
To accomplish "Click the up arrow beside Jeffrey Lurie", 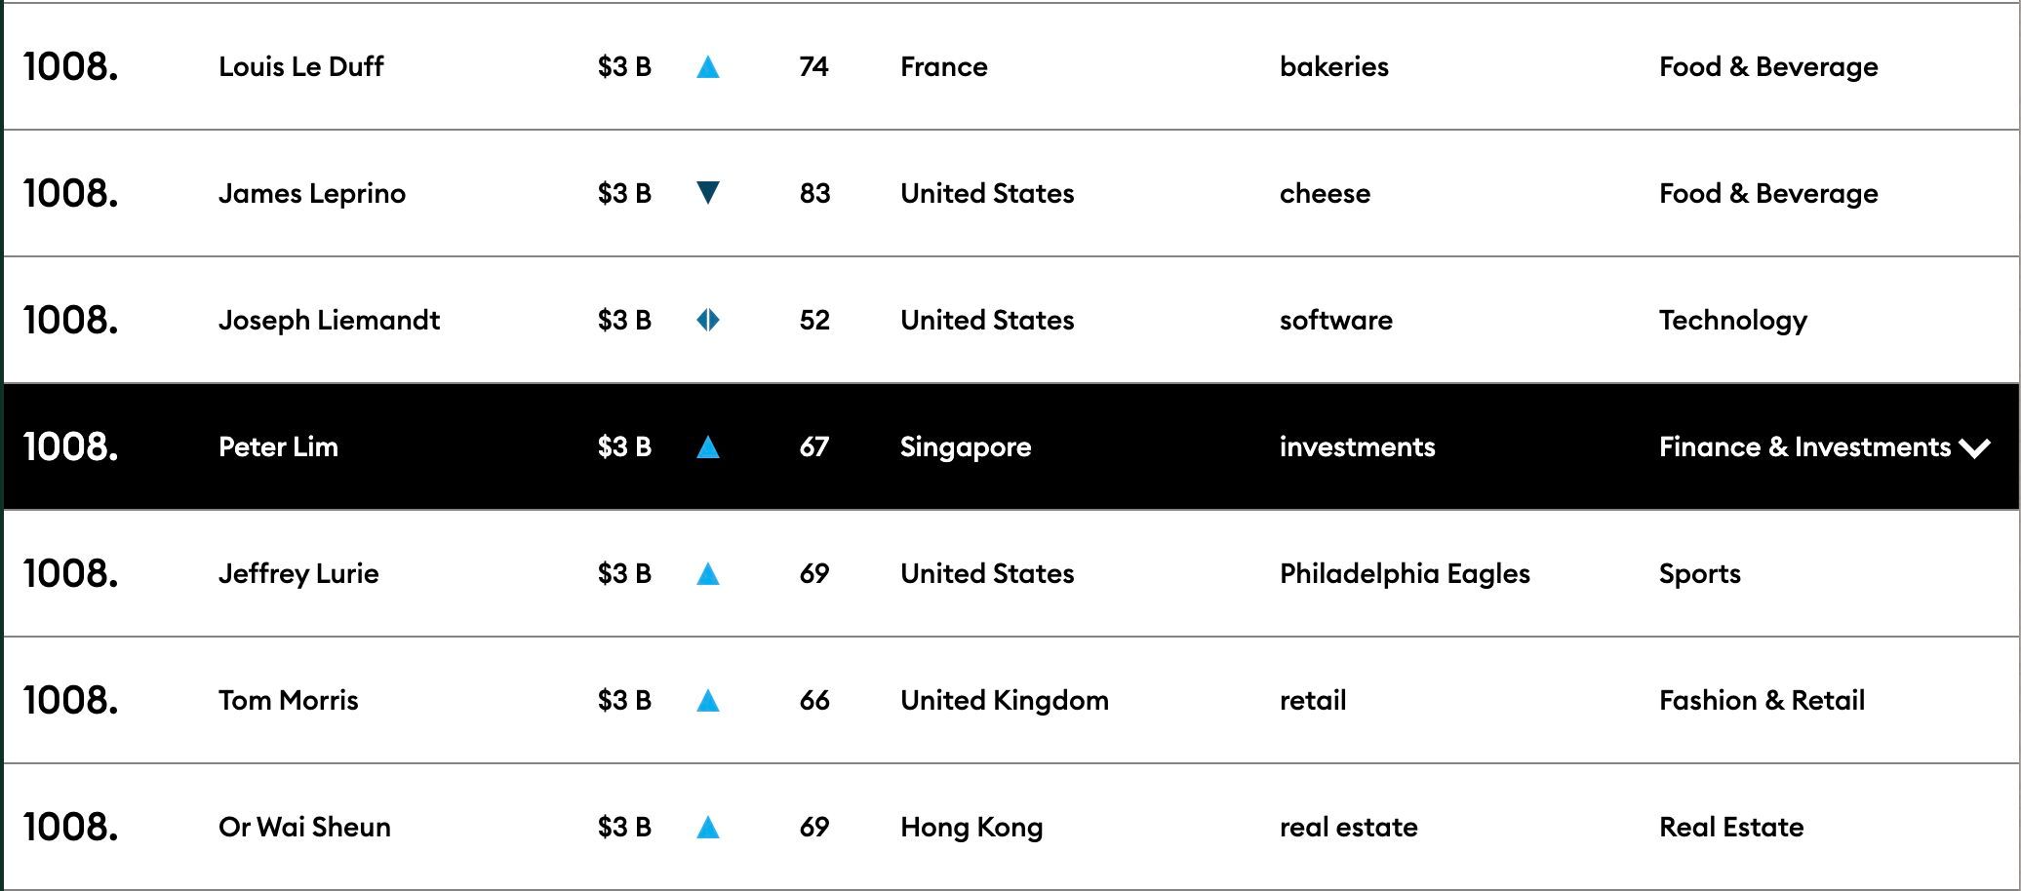I will point(710,573).
